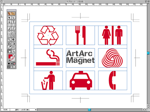The width and height of the screenshot is (150, 112).
Task: Swap fill and stroke colors
Action: (x=14, y=55)
